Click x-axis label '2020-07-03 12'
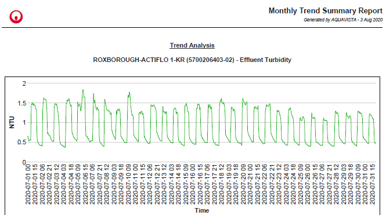Viewport: 386px width, 215px height. pos(57,184)
